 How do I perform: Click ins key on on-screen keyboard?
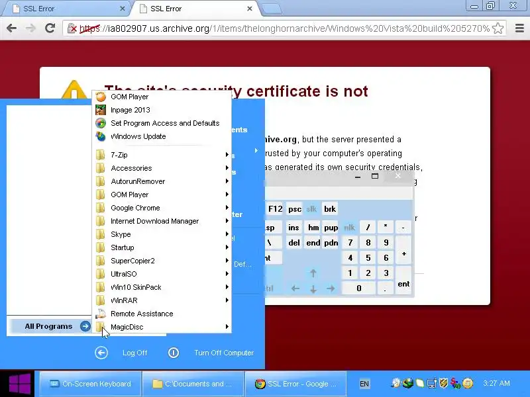(x=293, y=228)
